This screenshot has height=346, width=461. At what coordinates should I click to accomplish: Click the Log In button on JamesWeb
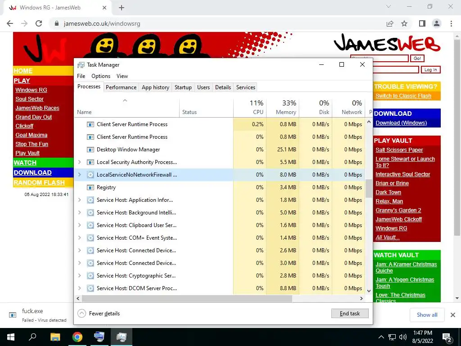pyautogui.click(x=431, y=70)
